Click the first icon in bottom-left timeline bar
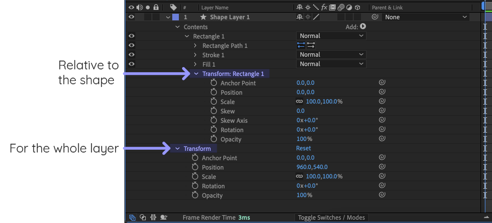 point(132,217)
